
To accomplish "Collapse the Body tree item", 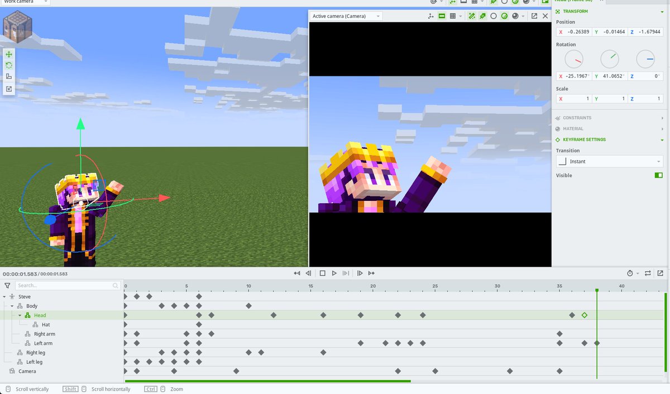I will [12, 306].
